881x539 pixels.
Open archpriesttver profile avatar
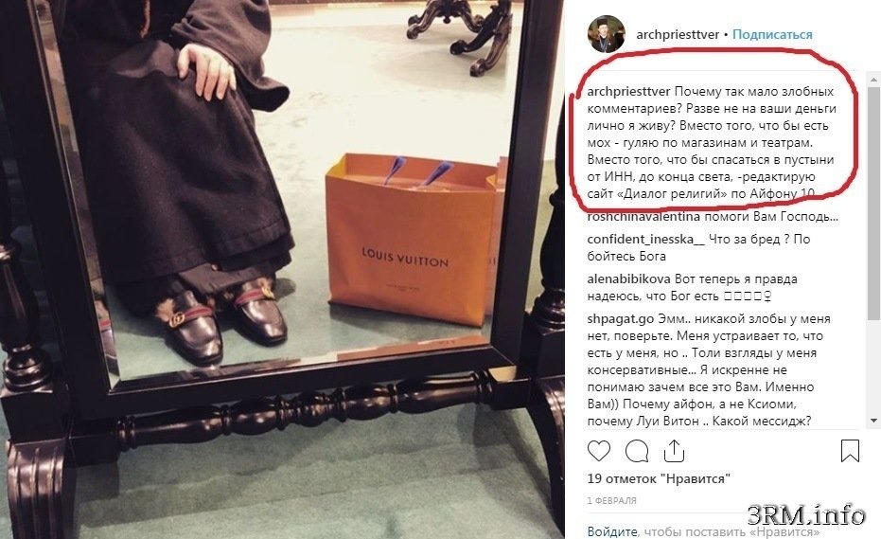point(607,34)
